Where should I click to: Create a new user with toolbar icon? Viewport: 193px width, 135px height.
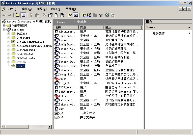click(x=84, y=15)
